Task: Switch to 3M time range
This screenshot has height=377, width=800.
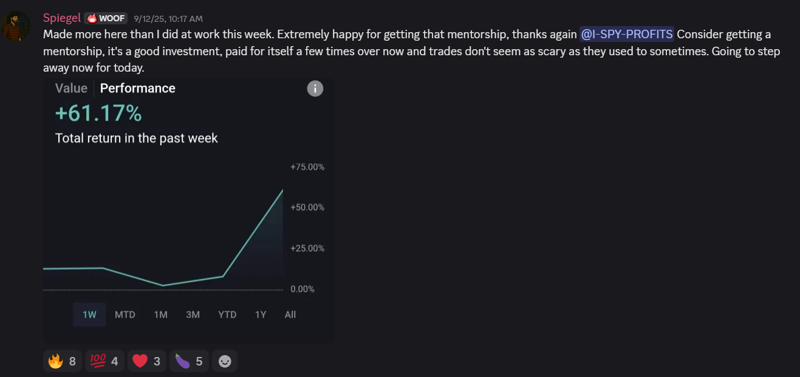Action: pos(193,314)
